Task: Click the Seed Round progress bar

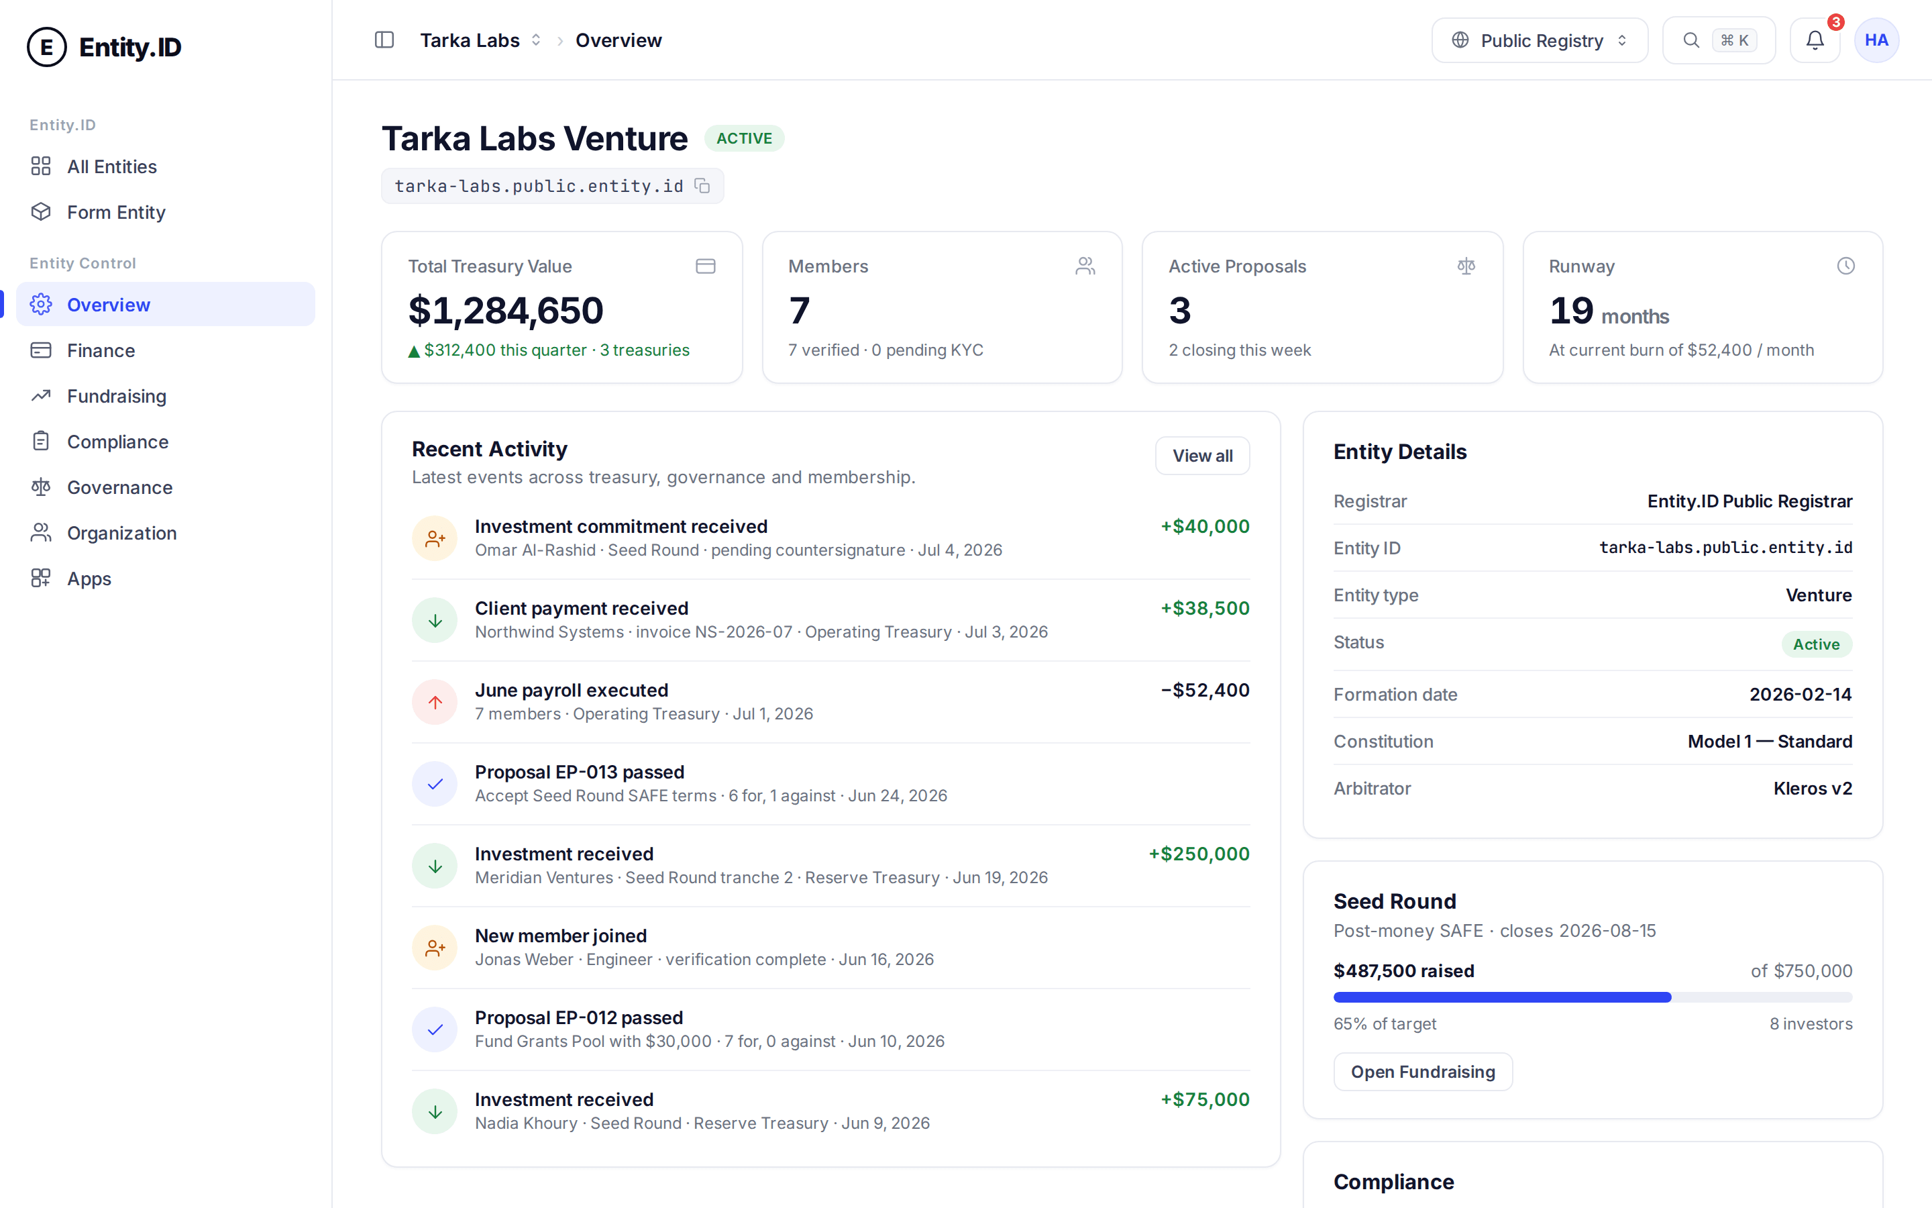Action: 1593,997
